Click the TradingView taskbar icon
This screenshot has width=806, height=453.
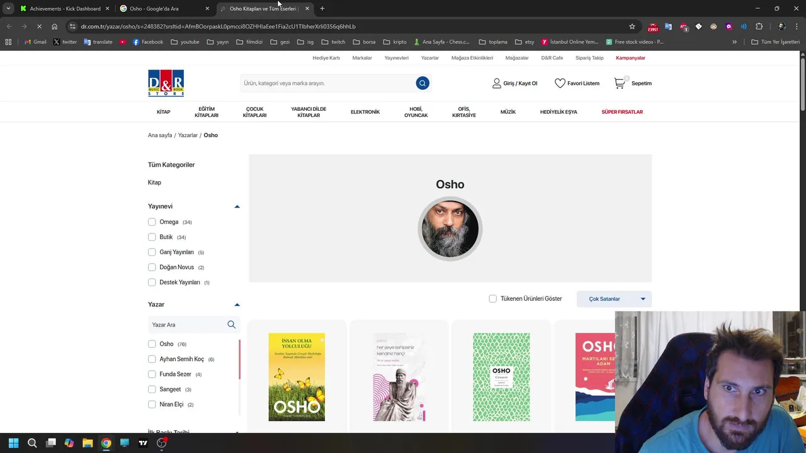143,443
